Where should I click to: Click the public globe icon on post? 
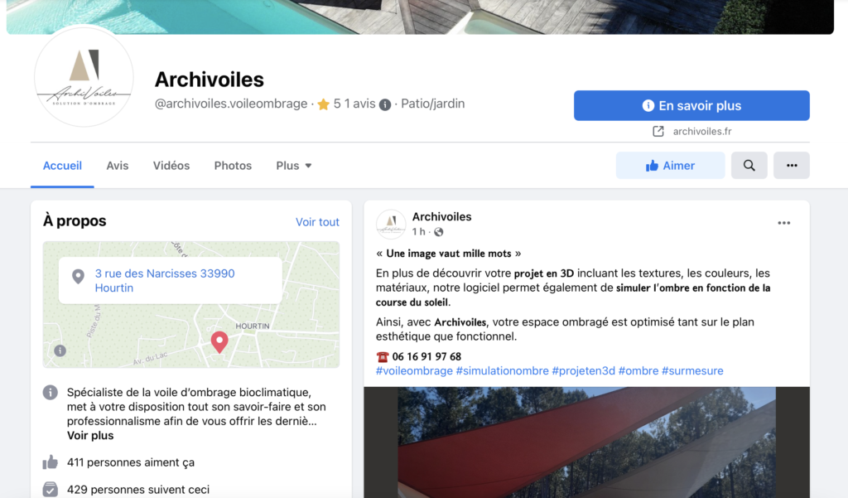439,232
